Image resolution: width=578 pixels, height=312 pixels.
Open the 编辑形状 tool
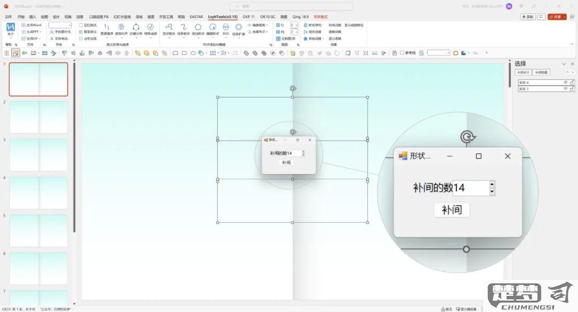click(212, 29)
